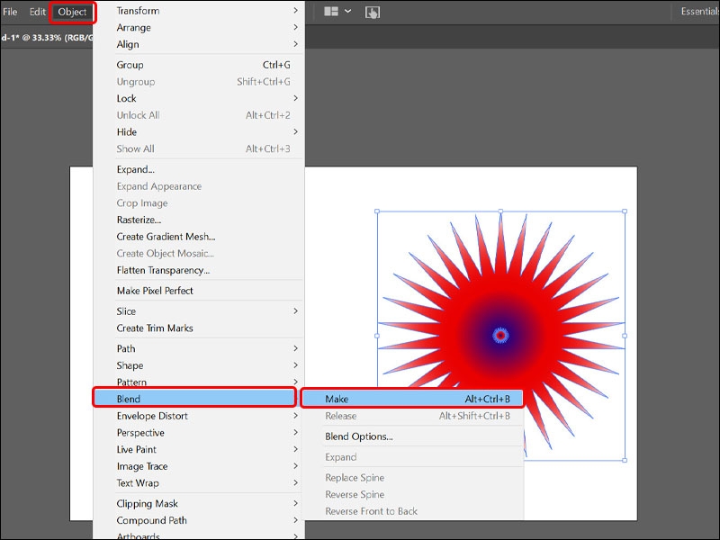Open the File menu
The width and height of the screenshot is (720, 540).
click(x=10, y=12)
